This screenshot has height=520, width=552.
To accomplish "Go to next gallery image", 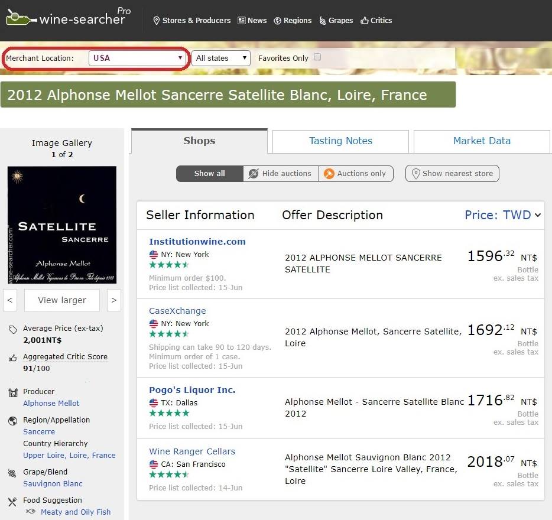I will pyautogui.click(x=113, y=300).
